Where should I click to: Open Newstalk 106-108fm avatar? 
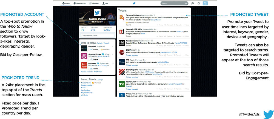(122, 31)
